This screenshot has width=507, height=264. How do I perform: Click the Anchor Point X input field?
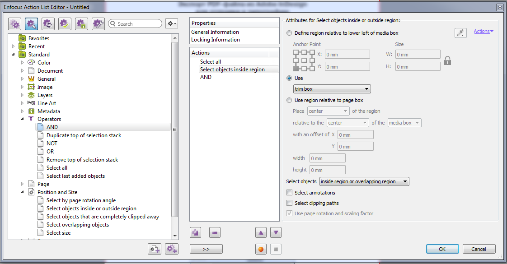(x=347, y=55)
